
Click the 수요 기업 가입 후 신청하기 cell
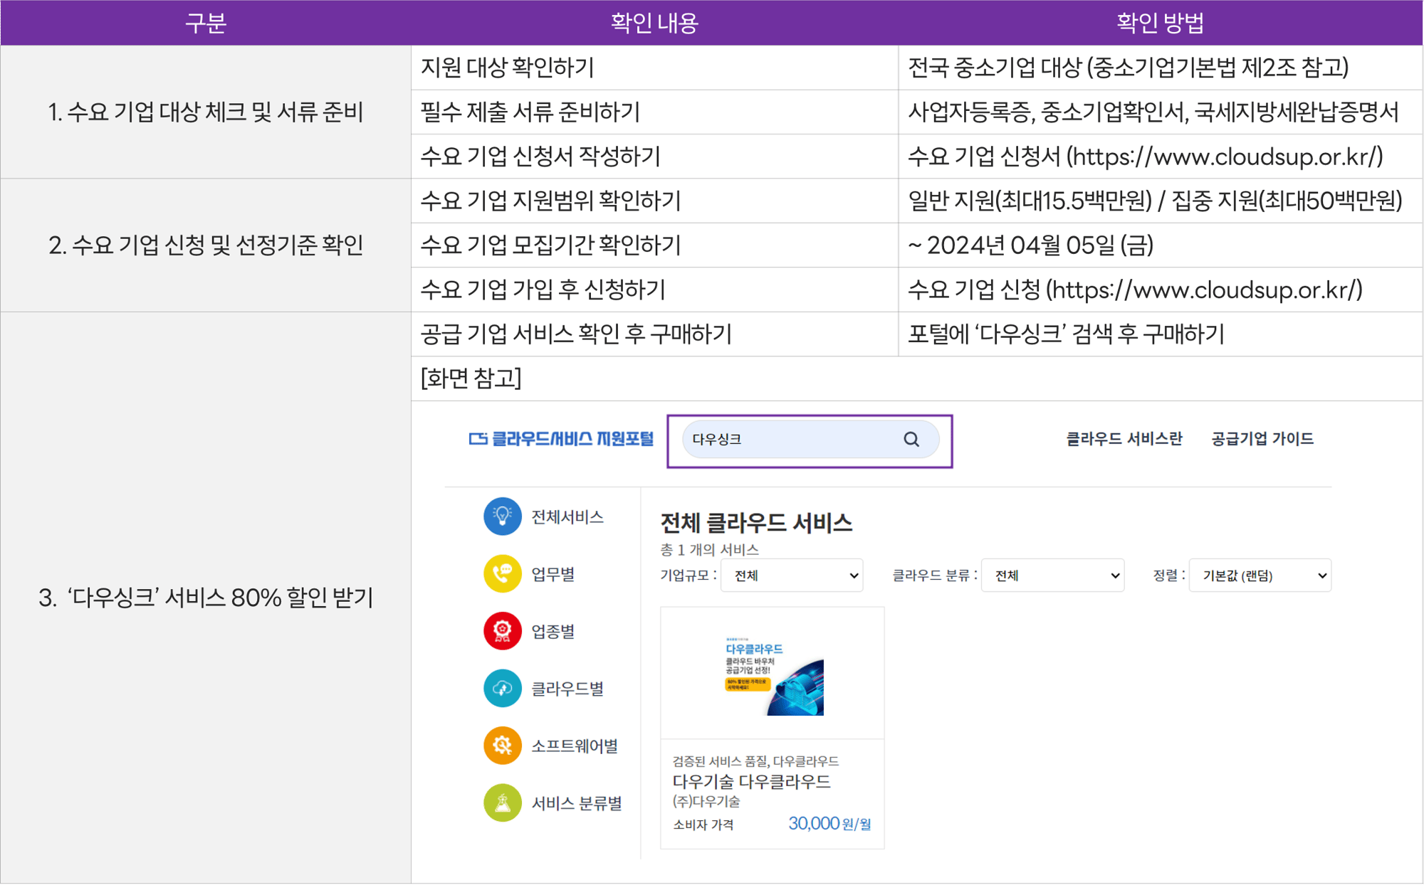click(x=654, y=290)
